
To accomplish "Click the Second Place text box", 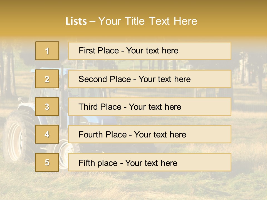I will [150, 79].
